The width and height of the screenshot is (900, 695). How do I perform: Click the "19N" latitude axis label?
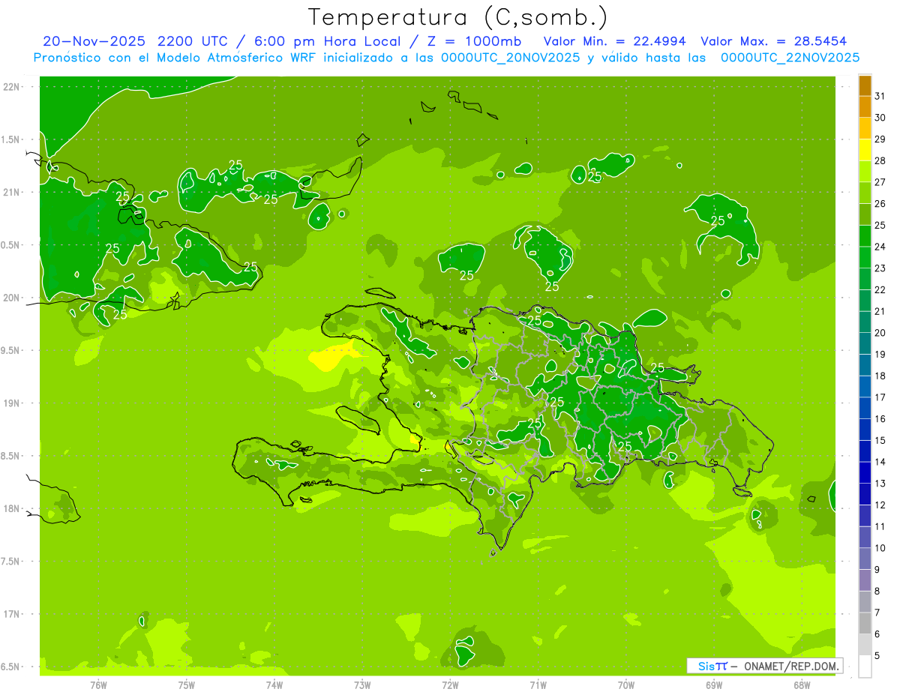[10, 403]
